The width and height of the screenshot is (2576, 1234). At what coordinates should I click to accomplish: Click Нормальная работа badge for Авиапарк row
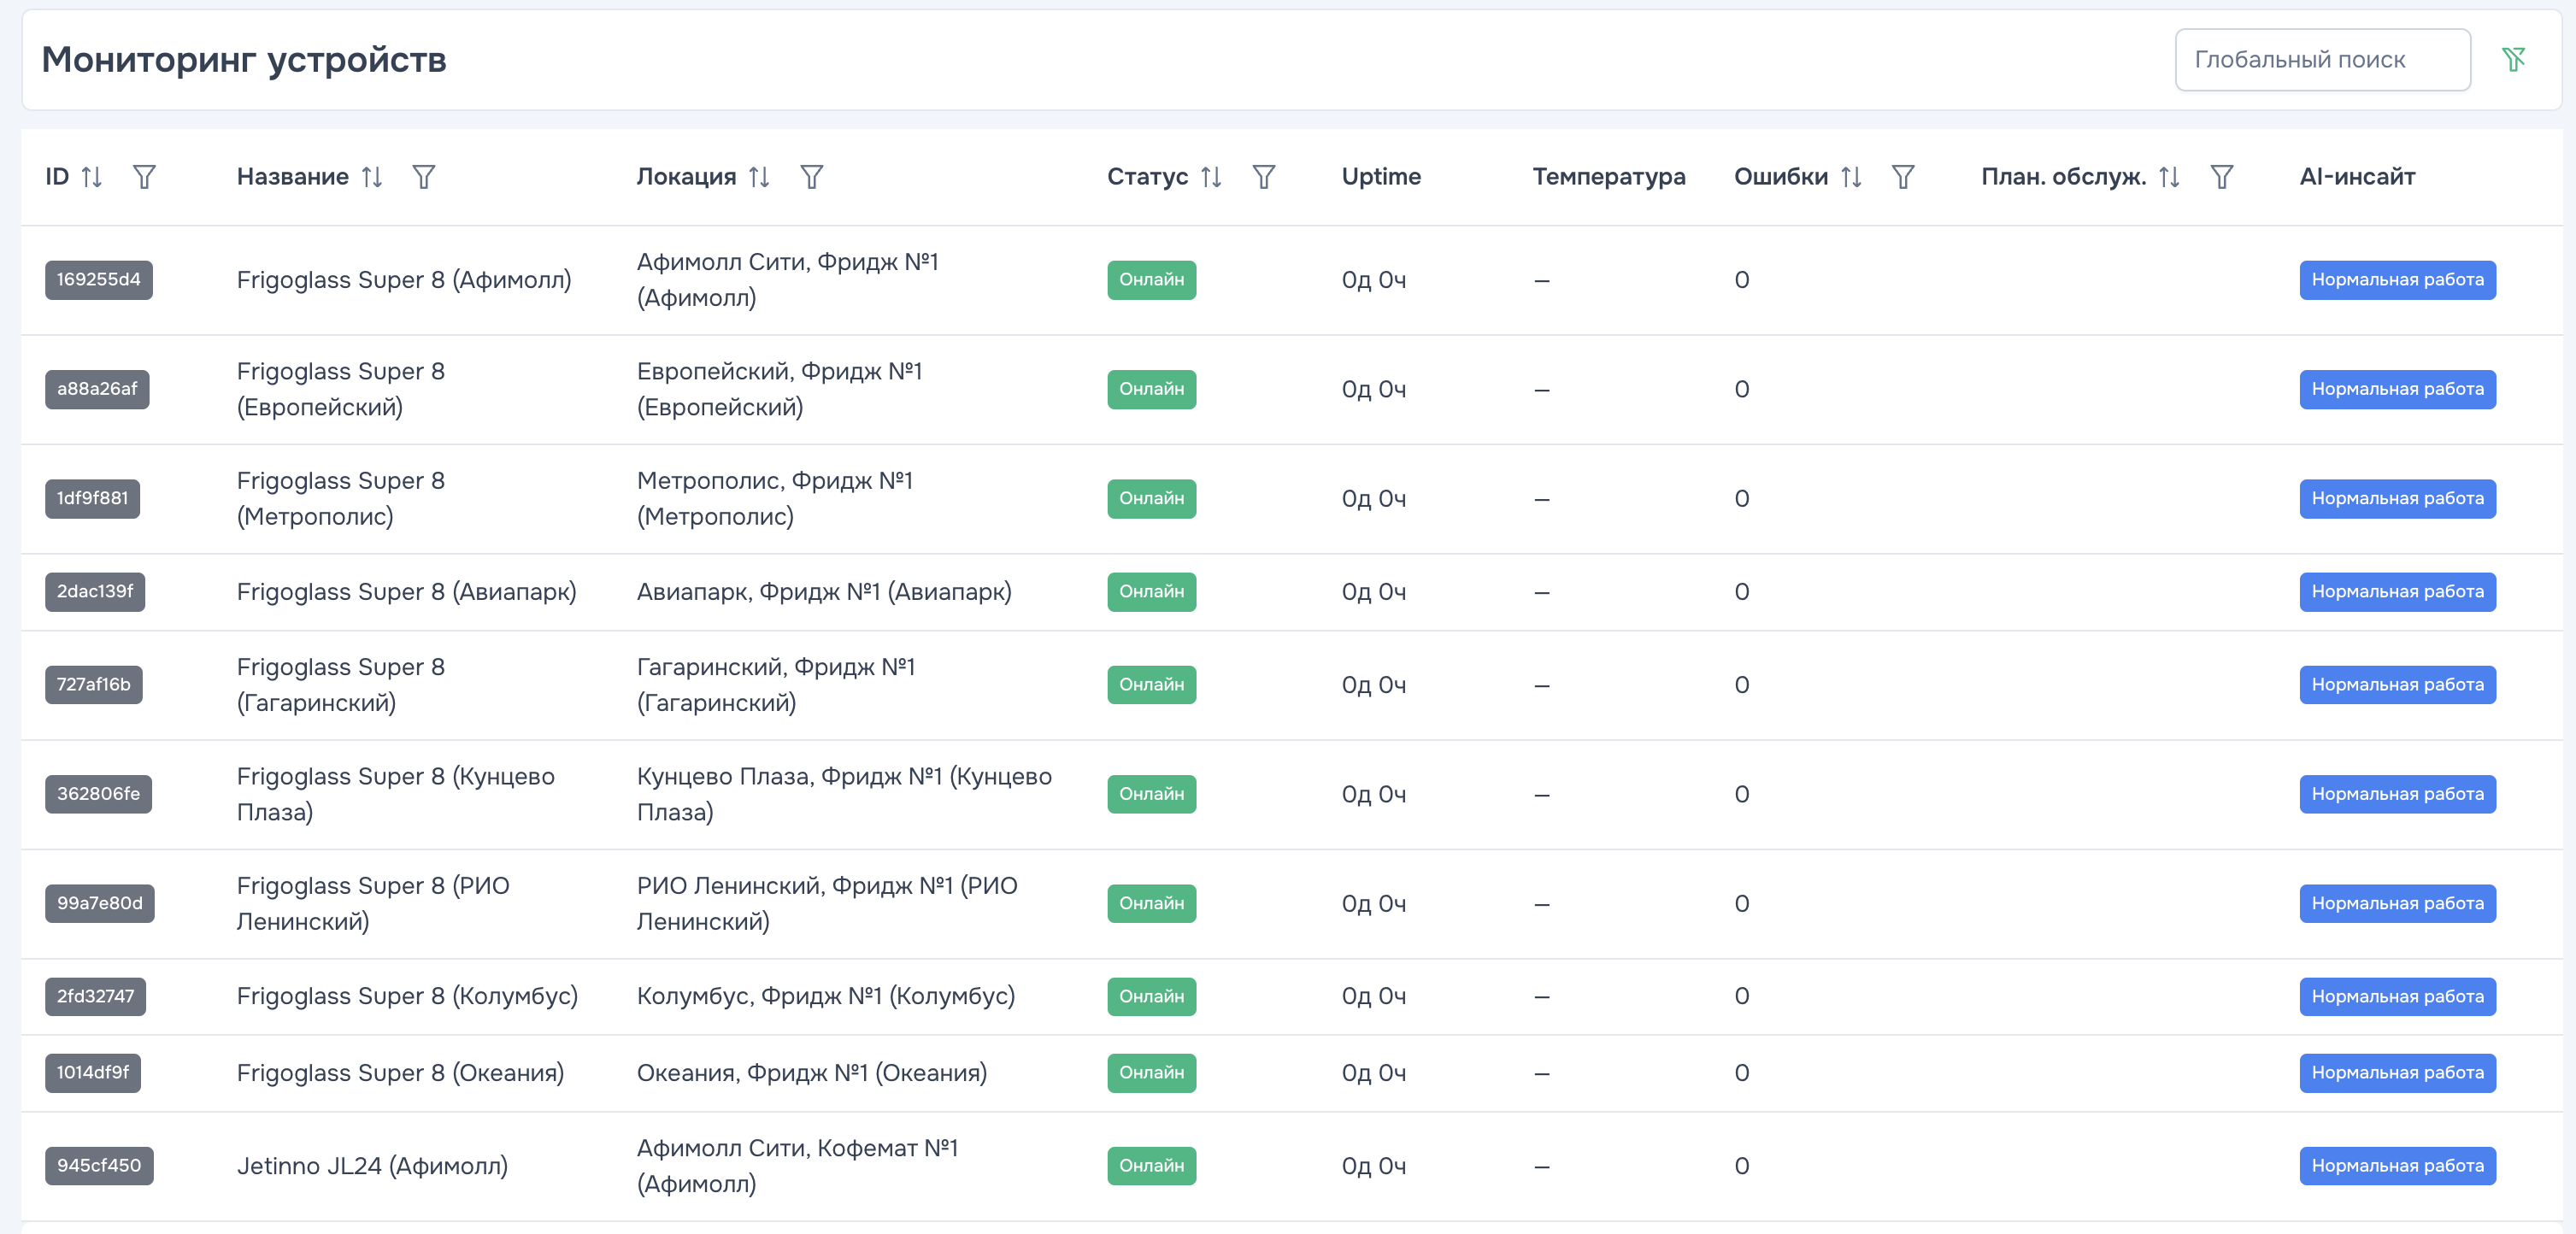(2396, 592)
